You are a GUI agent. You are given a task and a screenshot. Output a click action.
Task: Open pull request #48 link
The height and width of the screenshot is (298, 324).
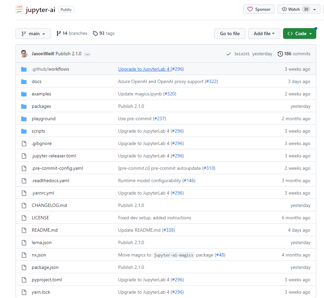(x=220, y=255)
